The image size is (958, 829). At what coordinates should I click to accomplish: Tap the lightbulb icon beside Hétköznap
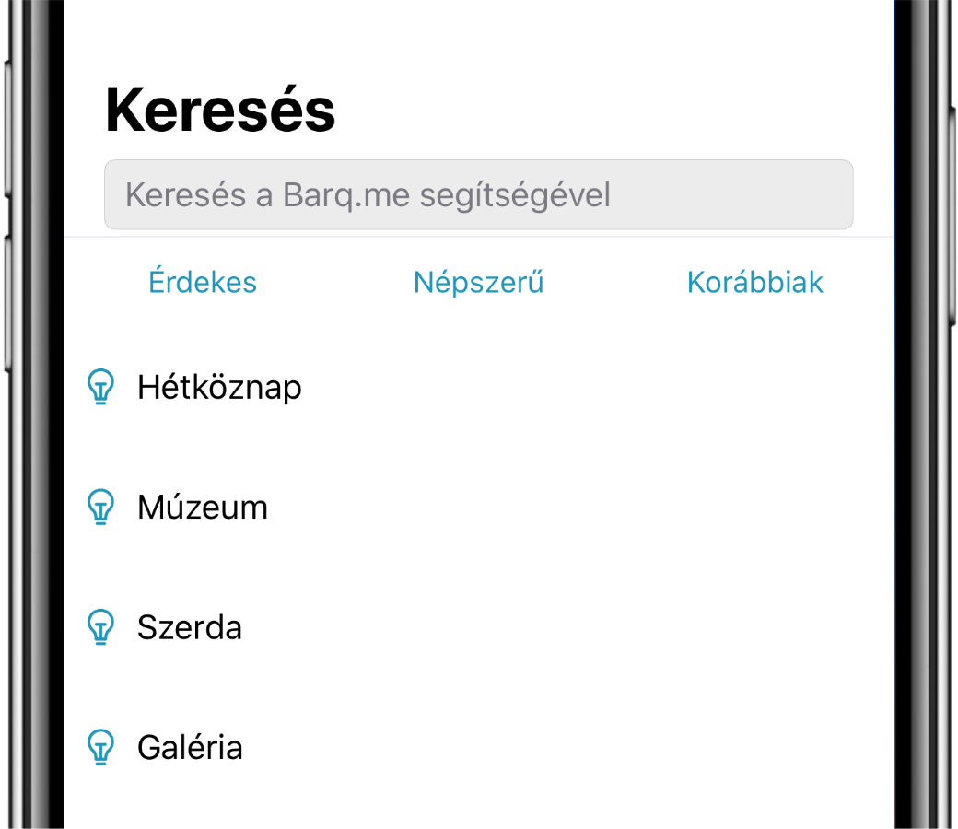pyautogui.click(x=100, y=387)
